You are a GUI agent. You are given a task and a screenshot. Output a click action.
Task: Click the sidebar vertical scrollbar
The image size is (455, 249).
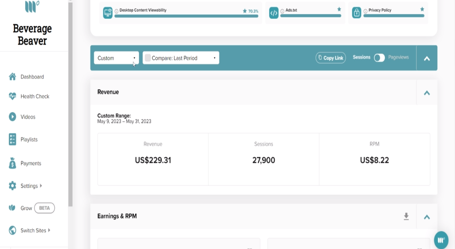coord(70,104)
